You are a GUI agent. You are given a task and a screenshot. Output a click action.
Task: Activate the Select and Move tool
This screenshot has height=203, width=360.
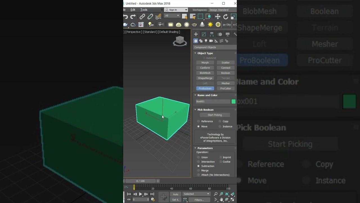click(x=218, y=17)
